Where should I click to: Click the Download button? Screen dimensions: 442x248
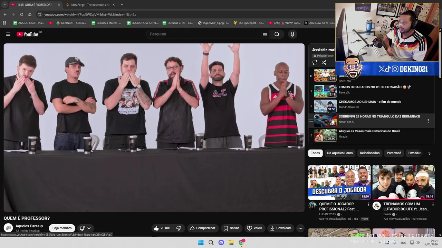(x=280, y=228)
